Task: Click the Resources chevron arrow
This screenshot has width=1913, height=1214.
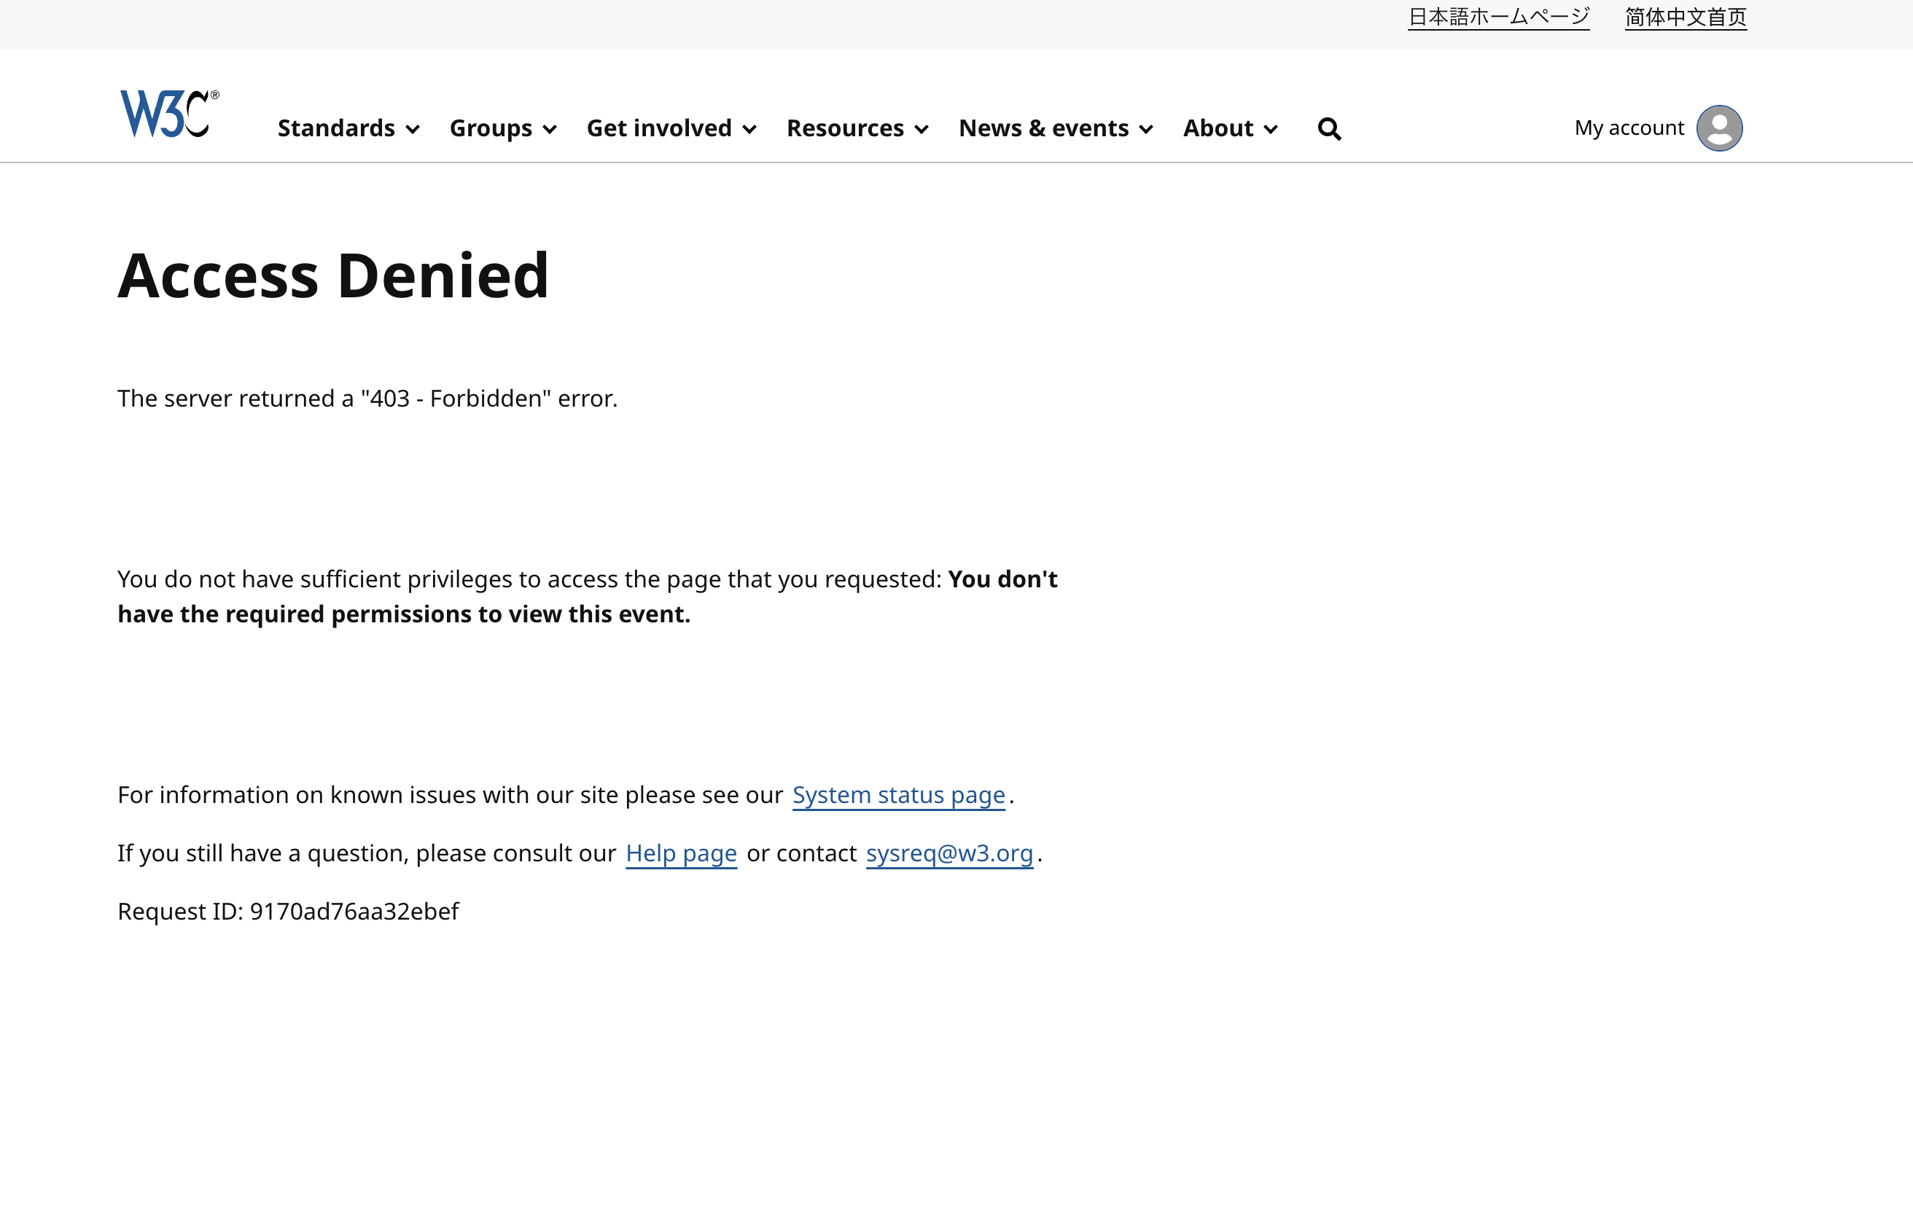Action: (922, 130)
